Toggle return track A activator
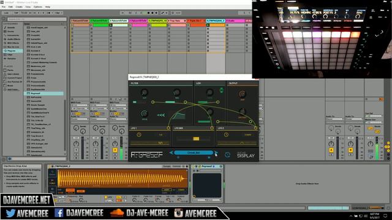 pos(331,150)
